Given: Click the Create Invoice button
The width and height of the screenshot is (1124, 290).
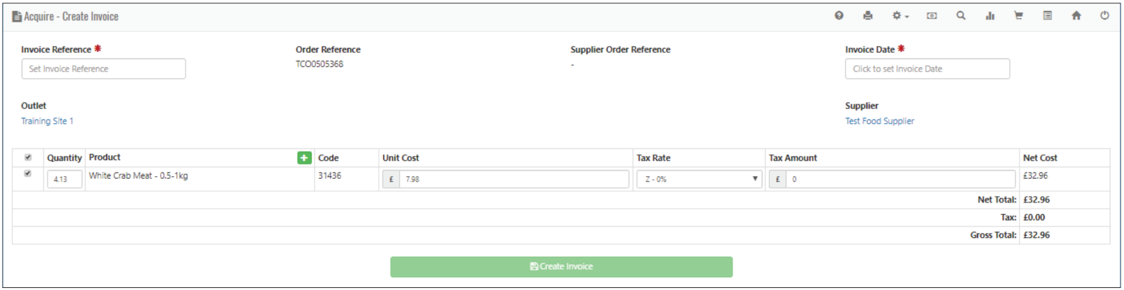Looking at the screenshot, I should 561,266.
